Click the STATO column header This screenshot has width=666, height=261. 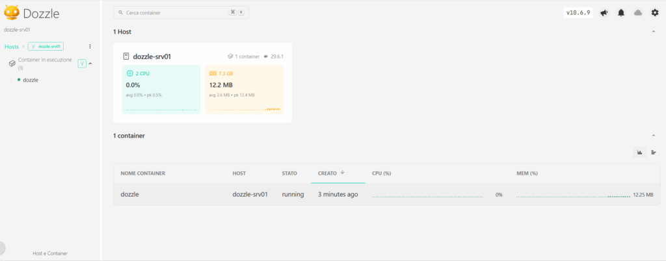pyautogui.click(x=289, y=173)
